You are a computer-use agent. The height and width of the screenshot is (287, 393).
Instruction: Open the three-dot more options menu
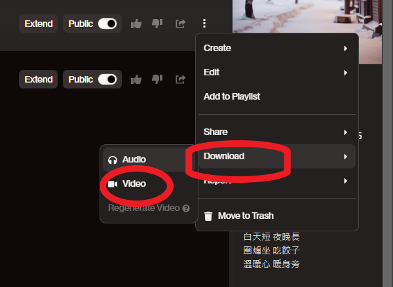[204, 24]
